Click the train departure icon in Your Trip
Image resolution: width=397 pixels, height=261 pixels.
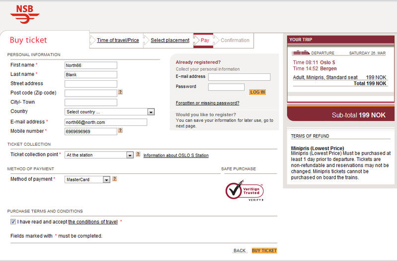pos(301,52)
